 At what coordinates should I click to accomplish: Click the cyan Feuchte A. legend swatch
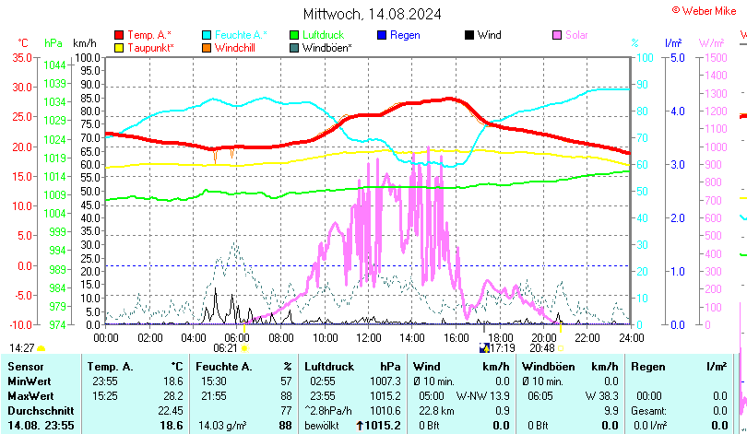[207, 35]
